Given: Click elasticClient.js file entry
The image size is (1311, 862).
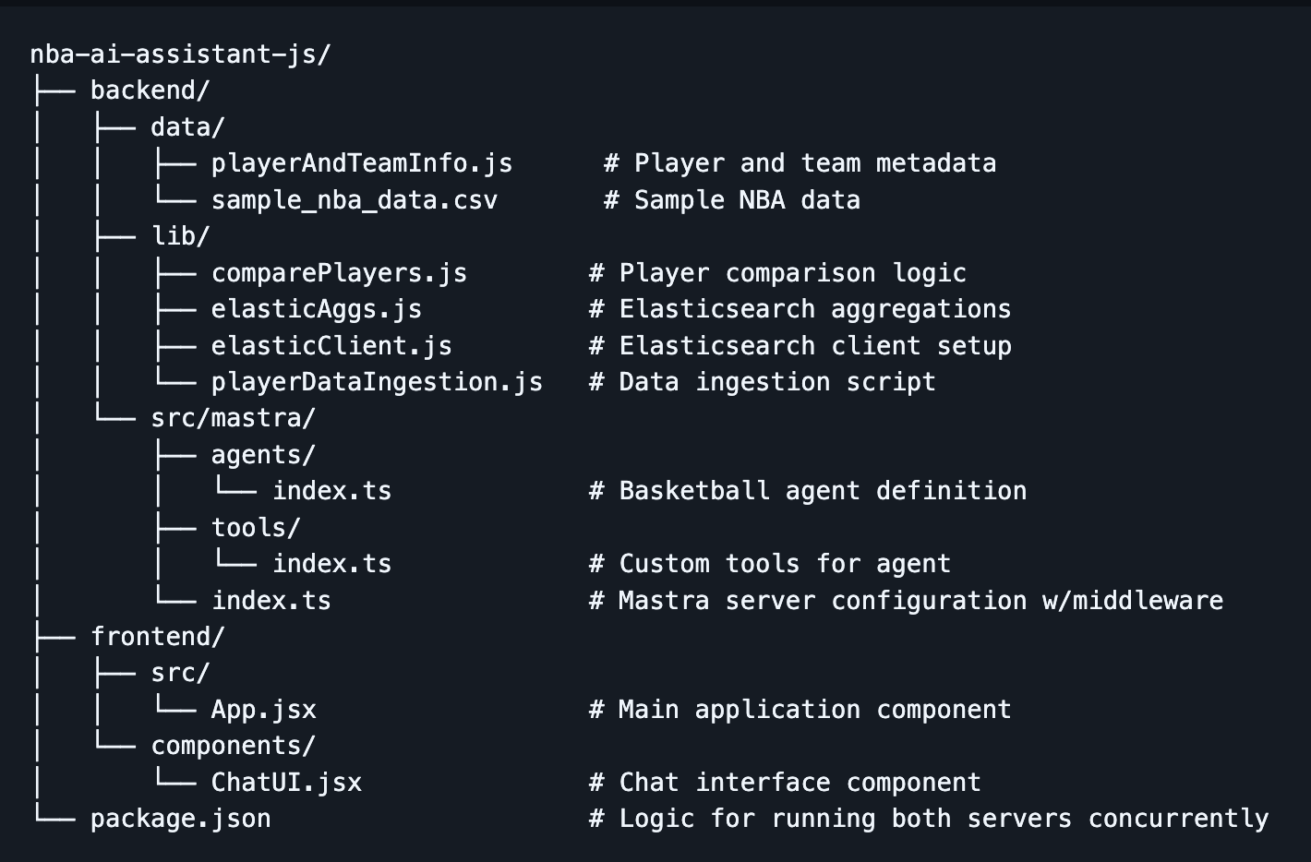Looking at the screenshot, I should click(331, 346).
